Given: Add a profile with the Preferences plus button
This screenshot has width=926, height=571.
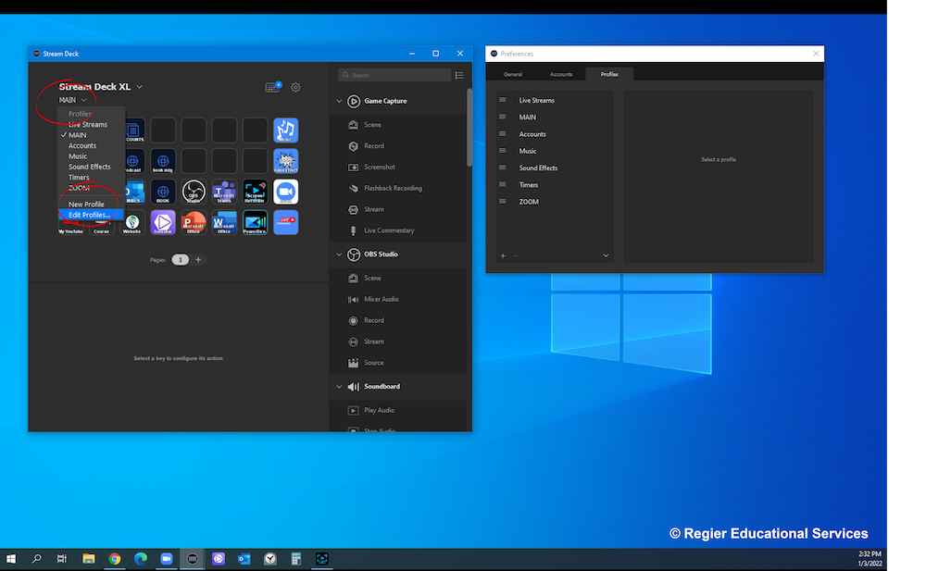Looking at the screenshot, I should (503, 255).
